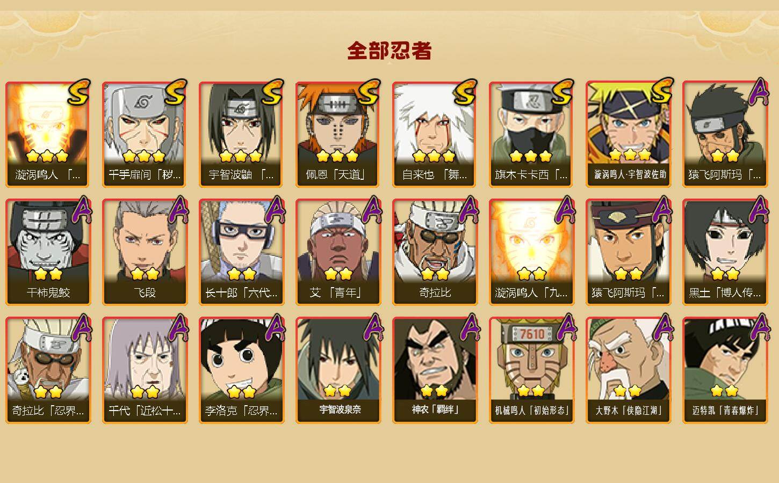Select the 大野木「侠隐江湖」 card

pyautogui.click(x=628, y=370)
